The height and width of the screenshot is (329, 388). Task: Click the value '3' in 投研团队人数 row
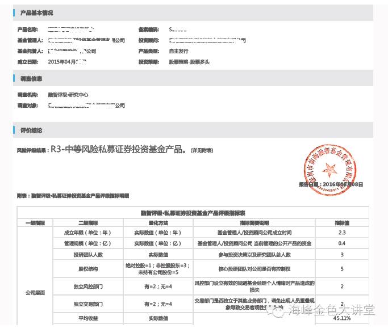pyautogui.click(x=342, y=255)
